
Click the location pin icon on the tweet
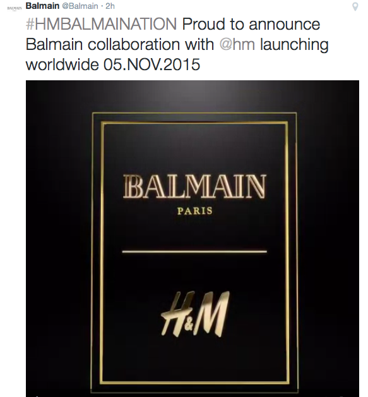coord(355,6)
